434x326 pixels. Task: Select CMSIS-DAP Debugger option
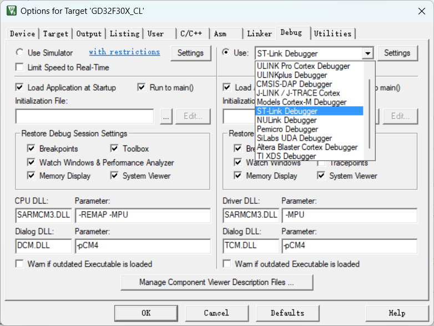click(x=310, y=84)
